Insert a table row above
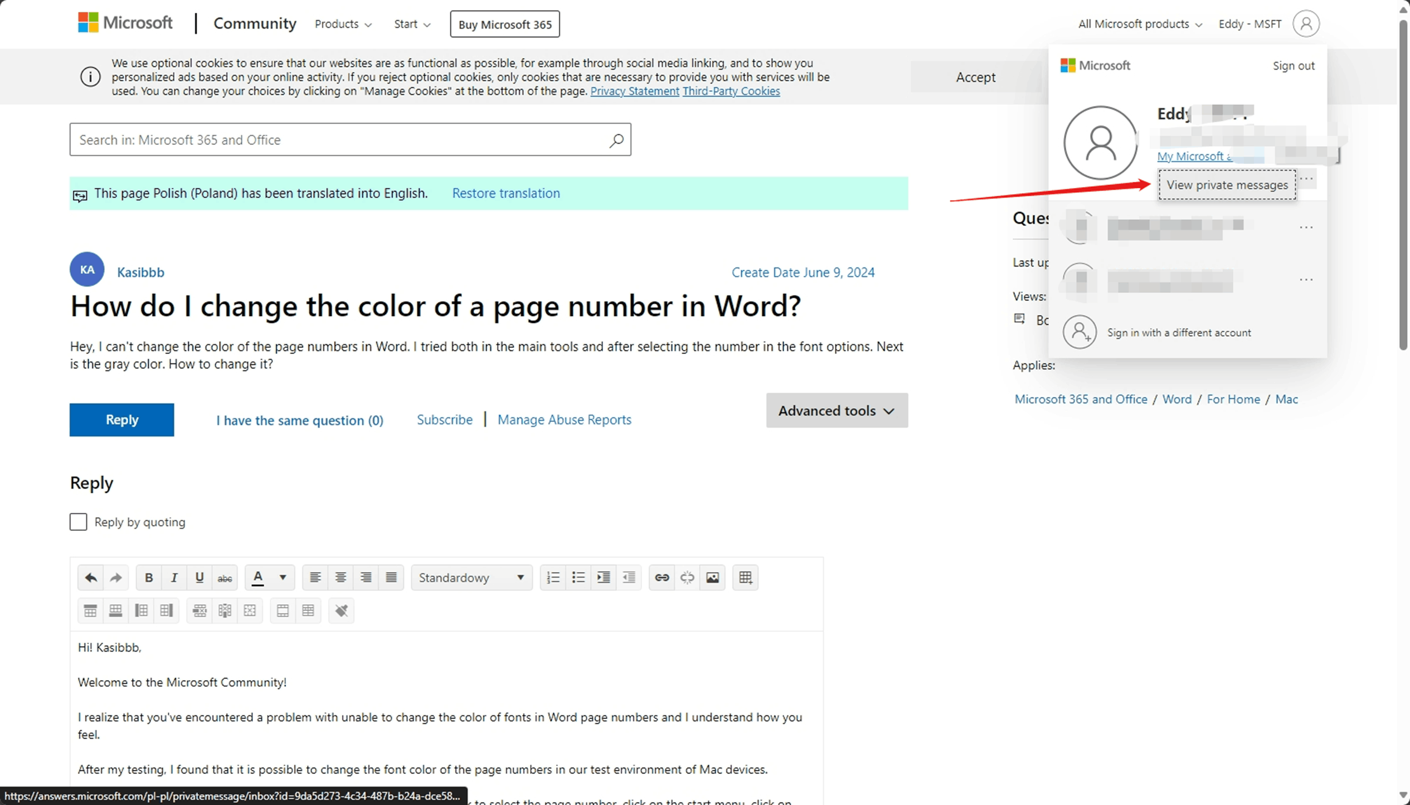Image resolution: width=1410 pixels, height=805 pixels. 90,610
